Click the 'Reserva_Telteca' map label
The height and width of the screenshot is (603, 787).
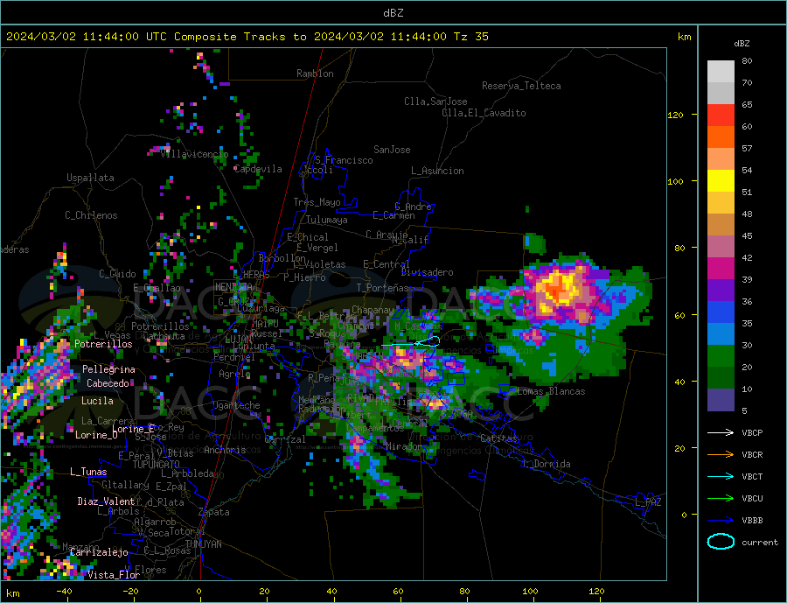pos(521,86)
